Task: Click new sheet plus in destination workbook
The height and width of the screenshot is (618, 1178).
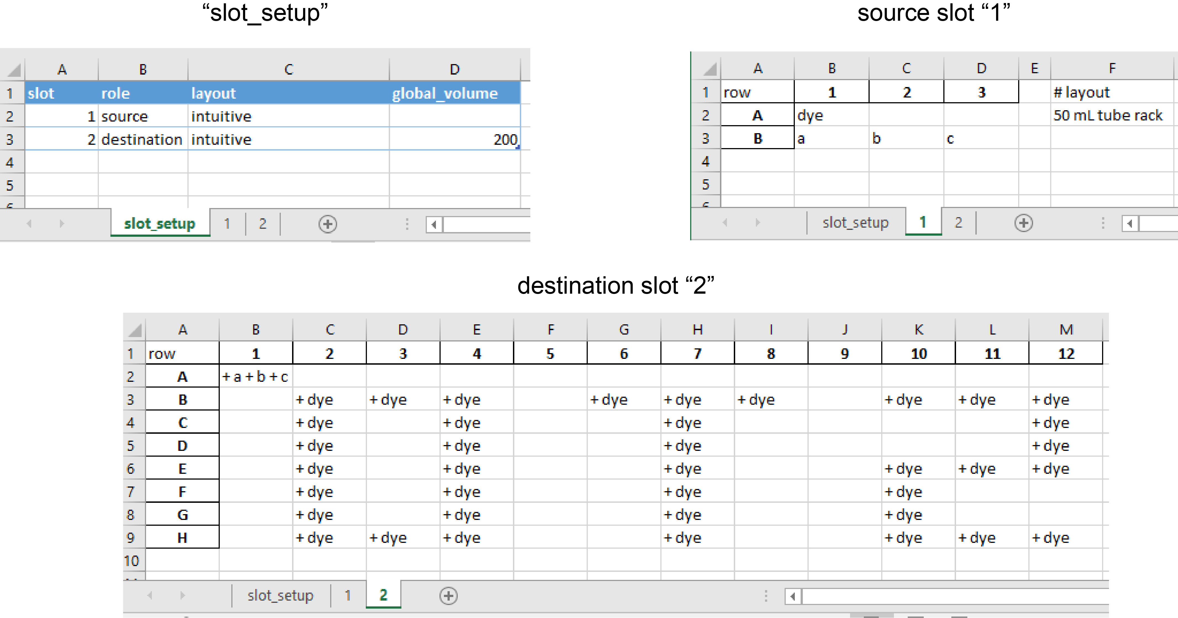Action: click(x=448, y=596)
